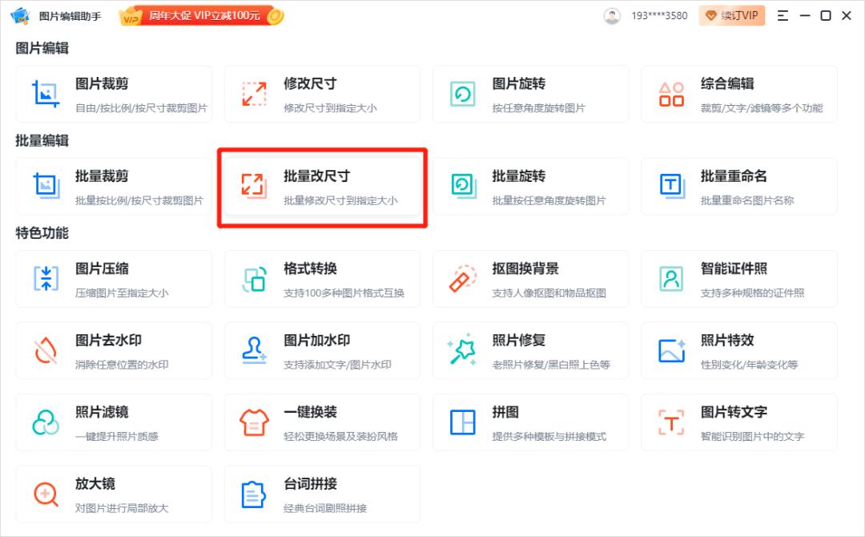
Task: Open the 图片裁剪 crop tool
Action: [x=114, y=94]
